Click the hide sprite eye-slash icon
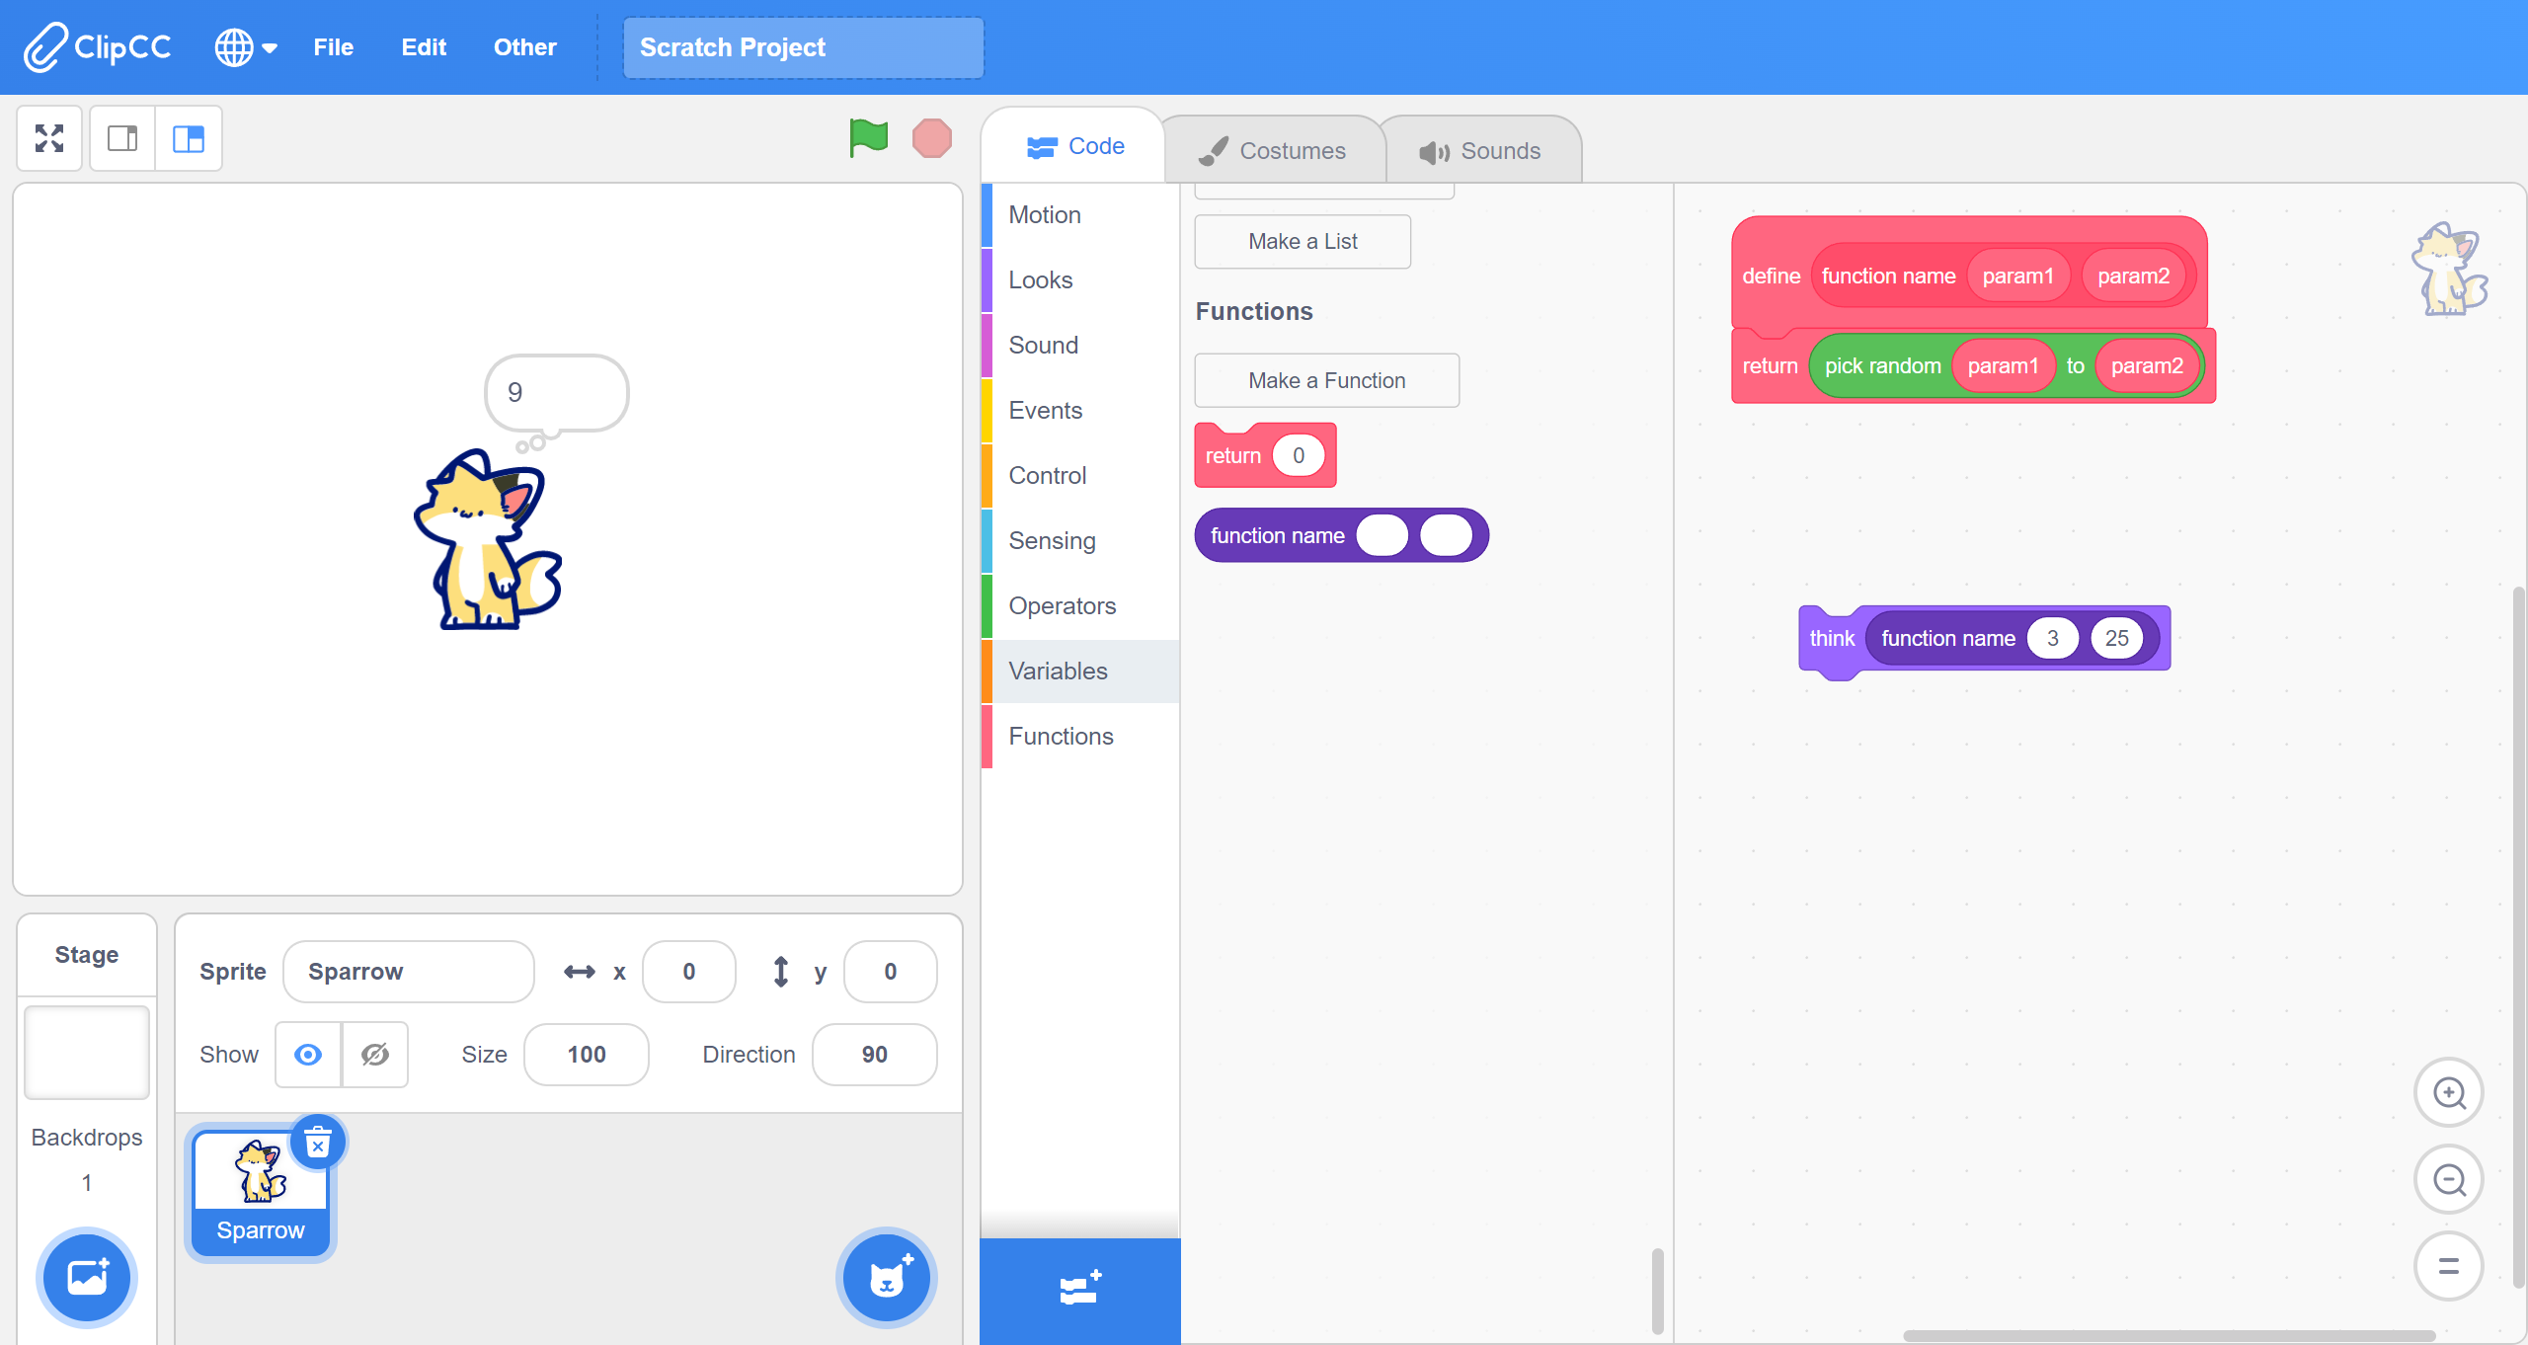 coord(376,1053)
